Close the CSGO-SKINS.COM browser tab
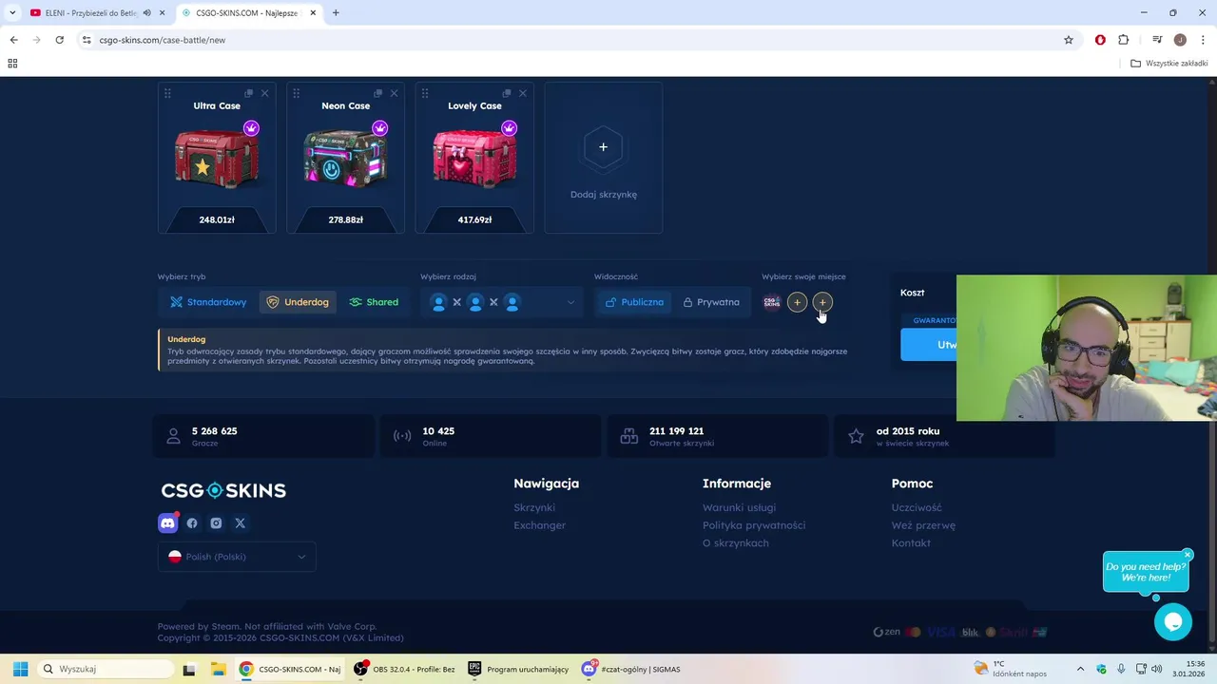 click(313, 13)
